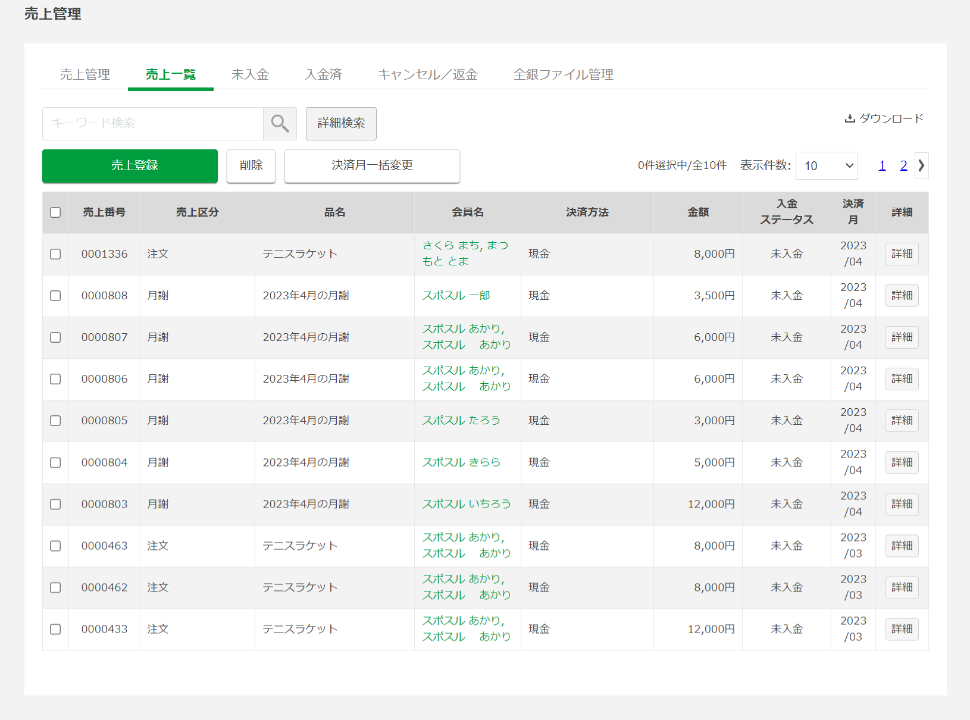Open 詳細 for sale 0000462
The height and width of the screenshot is (720, 970).
(x=902, y=587)
